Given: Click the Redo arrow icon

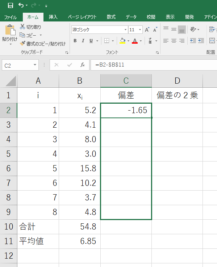Looking at the screenshot, I should (34, 5).
